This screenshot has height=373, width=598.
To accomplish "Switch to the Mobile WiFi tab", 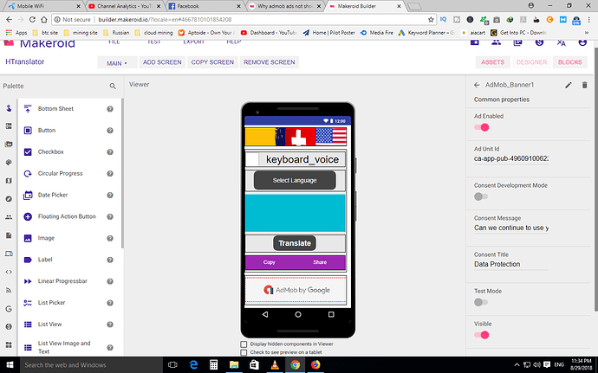I will (x=43, y=6).
